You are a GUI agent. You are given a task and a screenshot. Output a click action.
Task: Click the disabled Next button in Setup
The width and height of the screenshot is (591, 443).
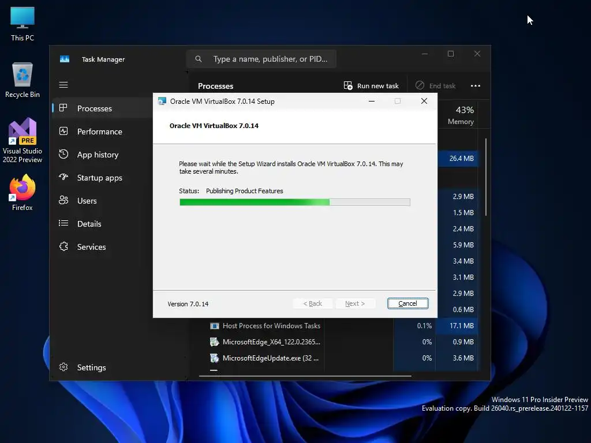tap(355, 303)
